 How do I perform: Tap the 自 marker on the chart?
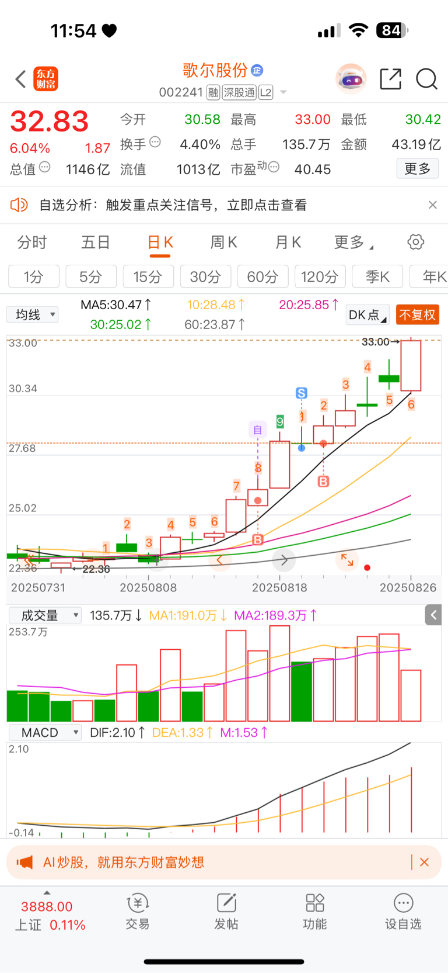(258, 430)
